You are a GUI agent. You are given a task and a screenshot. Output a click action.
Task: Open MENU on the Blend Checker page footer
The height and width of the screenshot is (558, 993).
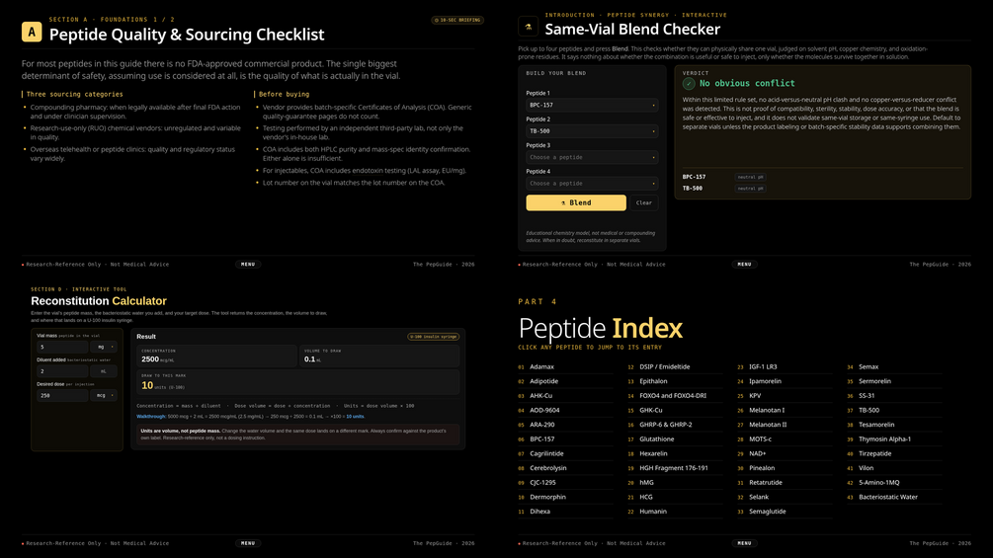(744, 265)
